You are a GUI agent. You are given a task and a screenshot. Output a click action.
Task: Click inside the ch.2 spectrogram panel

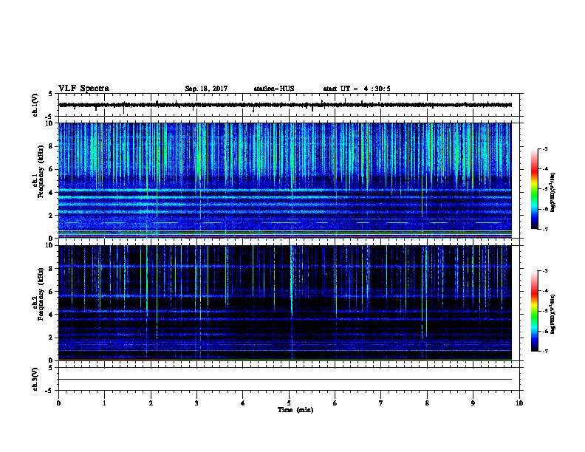pyautogui.click(x=285, y=303)
